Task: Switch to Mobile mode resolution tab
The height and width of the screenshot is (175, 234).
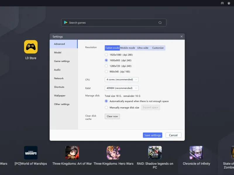Action: (x=128, y=48)
